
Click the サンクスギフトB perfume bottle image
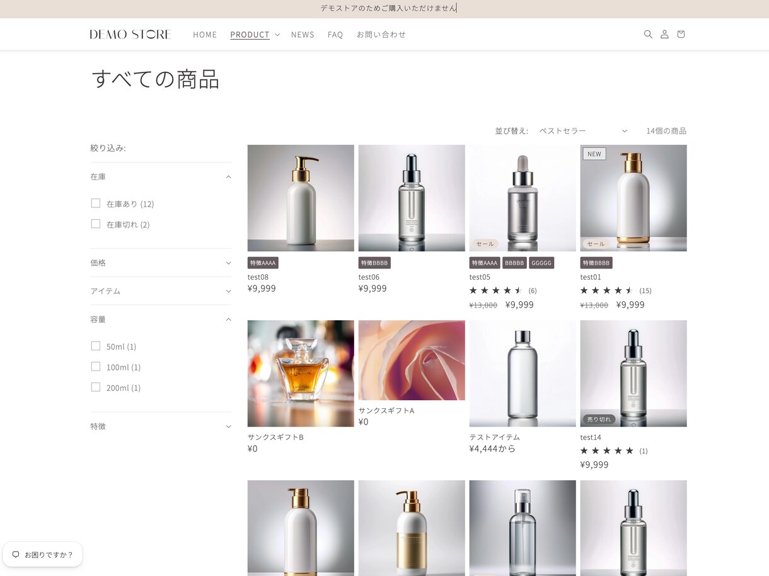coord(301,373)
